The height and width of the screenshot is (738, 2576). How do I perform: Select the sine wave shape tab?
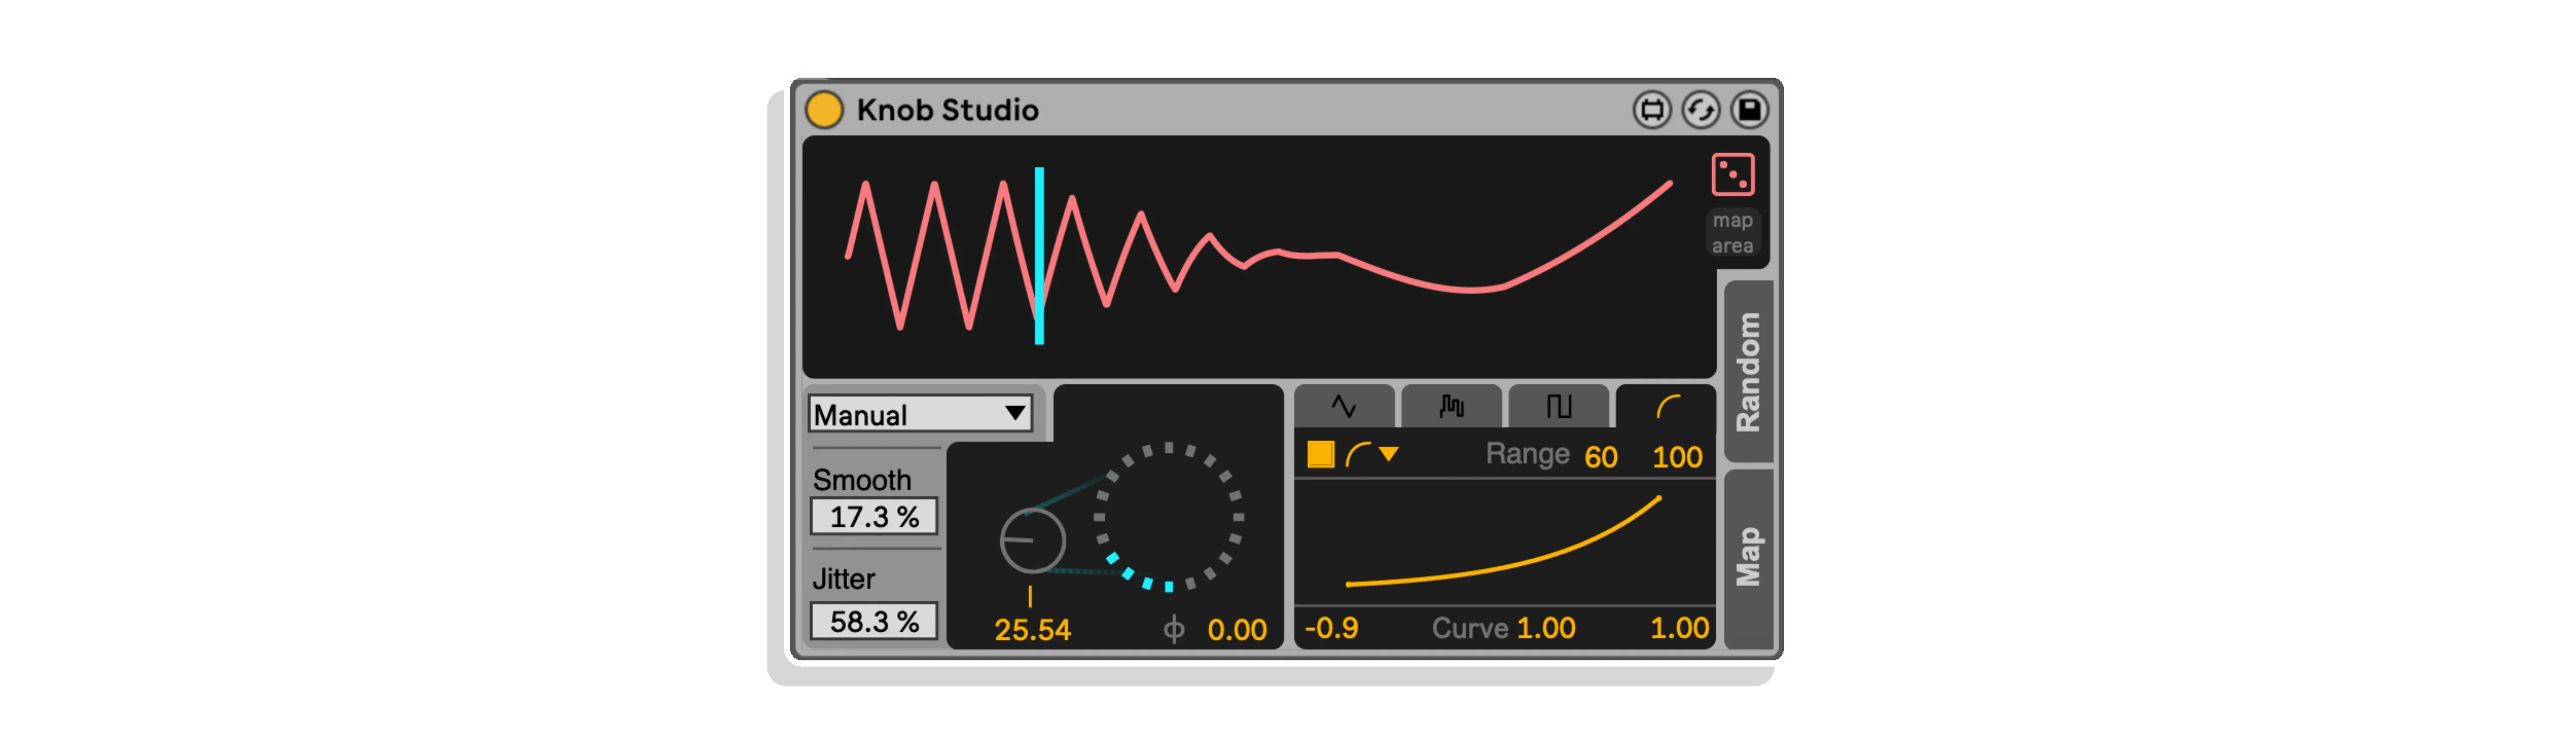click(1343, 407)
